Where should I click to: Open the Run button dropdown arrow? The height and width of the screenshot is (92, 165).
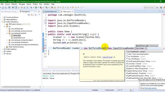pos(38,7)
